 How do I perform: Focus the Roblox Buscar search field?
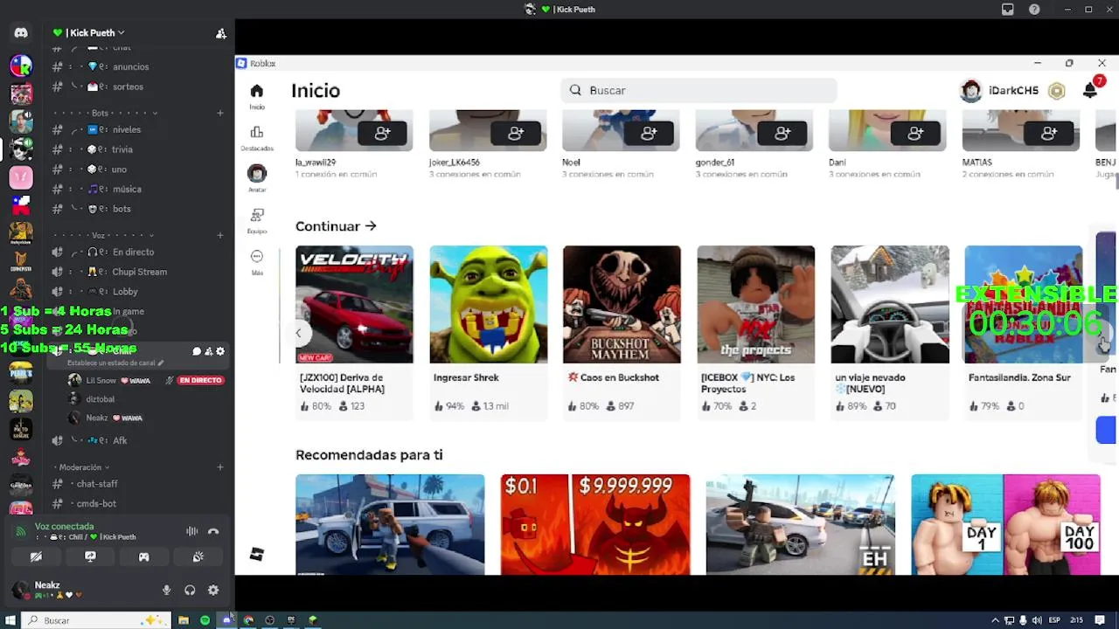[x=699, y=90]
